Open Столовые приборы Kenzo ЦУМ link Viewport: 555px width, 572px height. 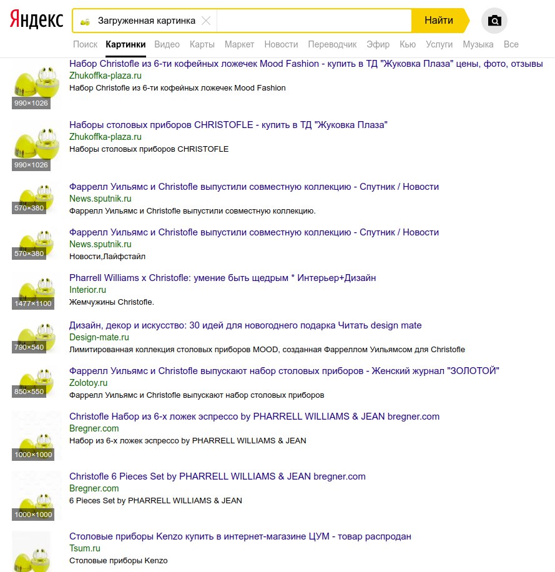(240, 536)
